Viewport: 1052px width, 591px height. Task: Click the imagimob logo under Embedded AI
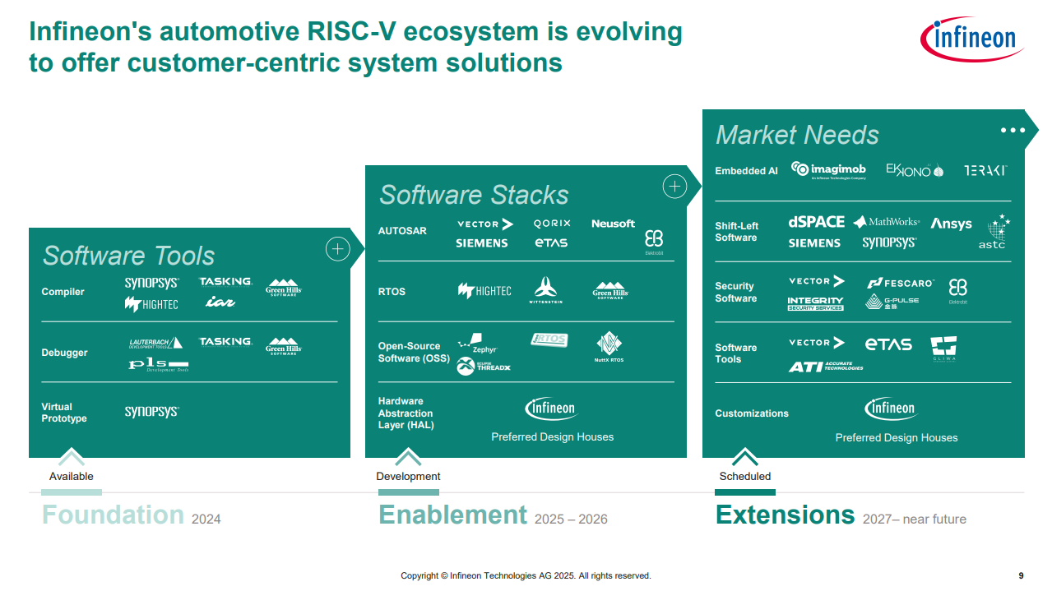(827, 170)
